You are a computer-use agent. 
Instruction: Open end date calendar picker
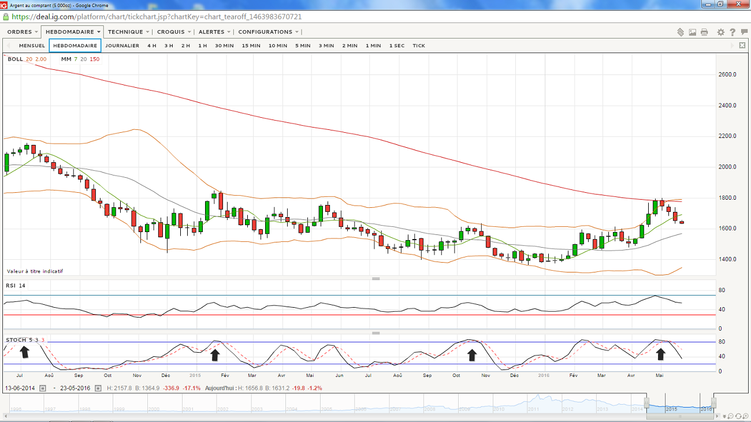(x=98, y=389)
